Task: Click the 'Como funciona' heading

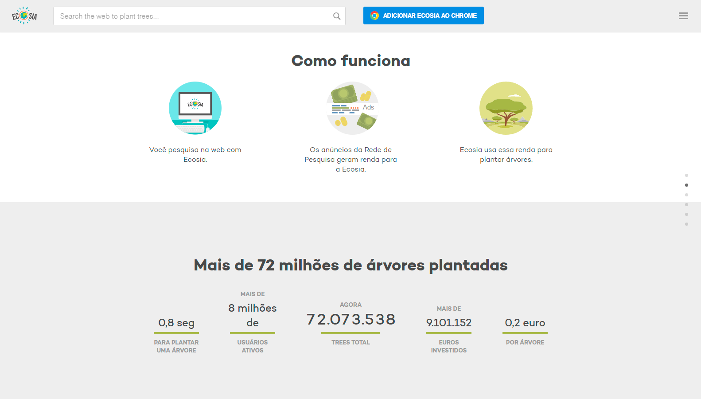Action: pyautogui.click(x=350, y=61)
